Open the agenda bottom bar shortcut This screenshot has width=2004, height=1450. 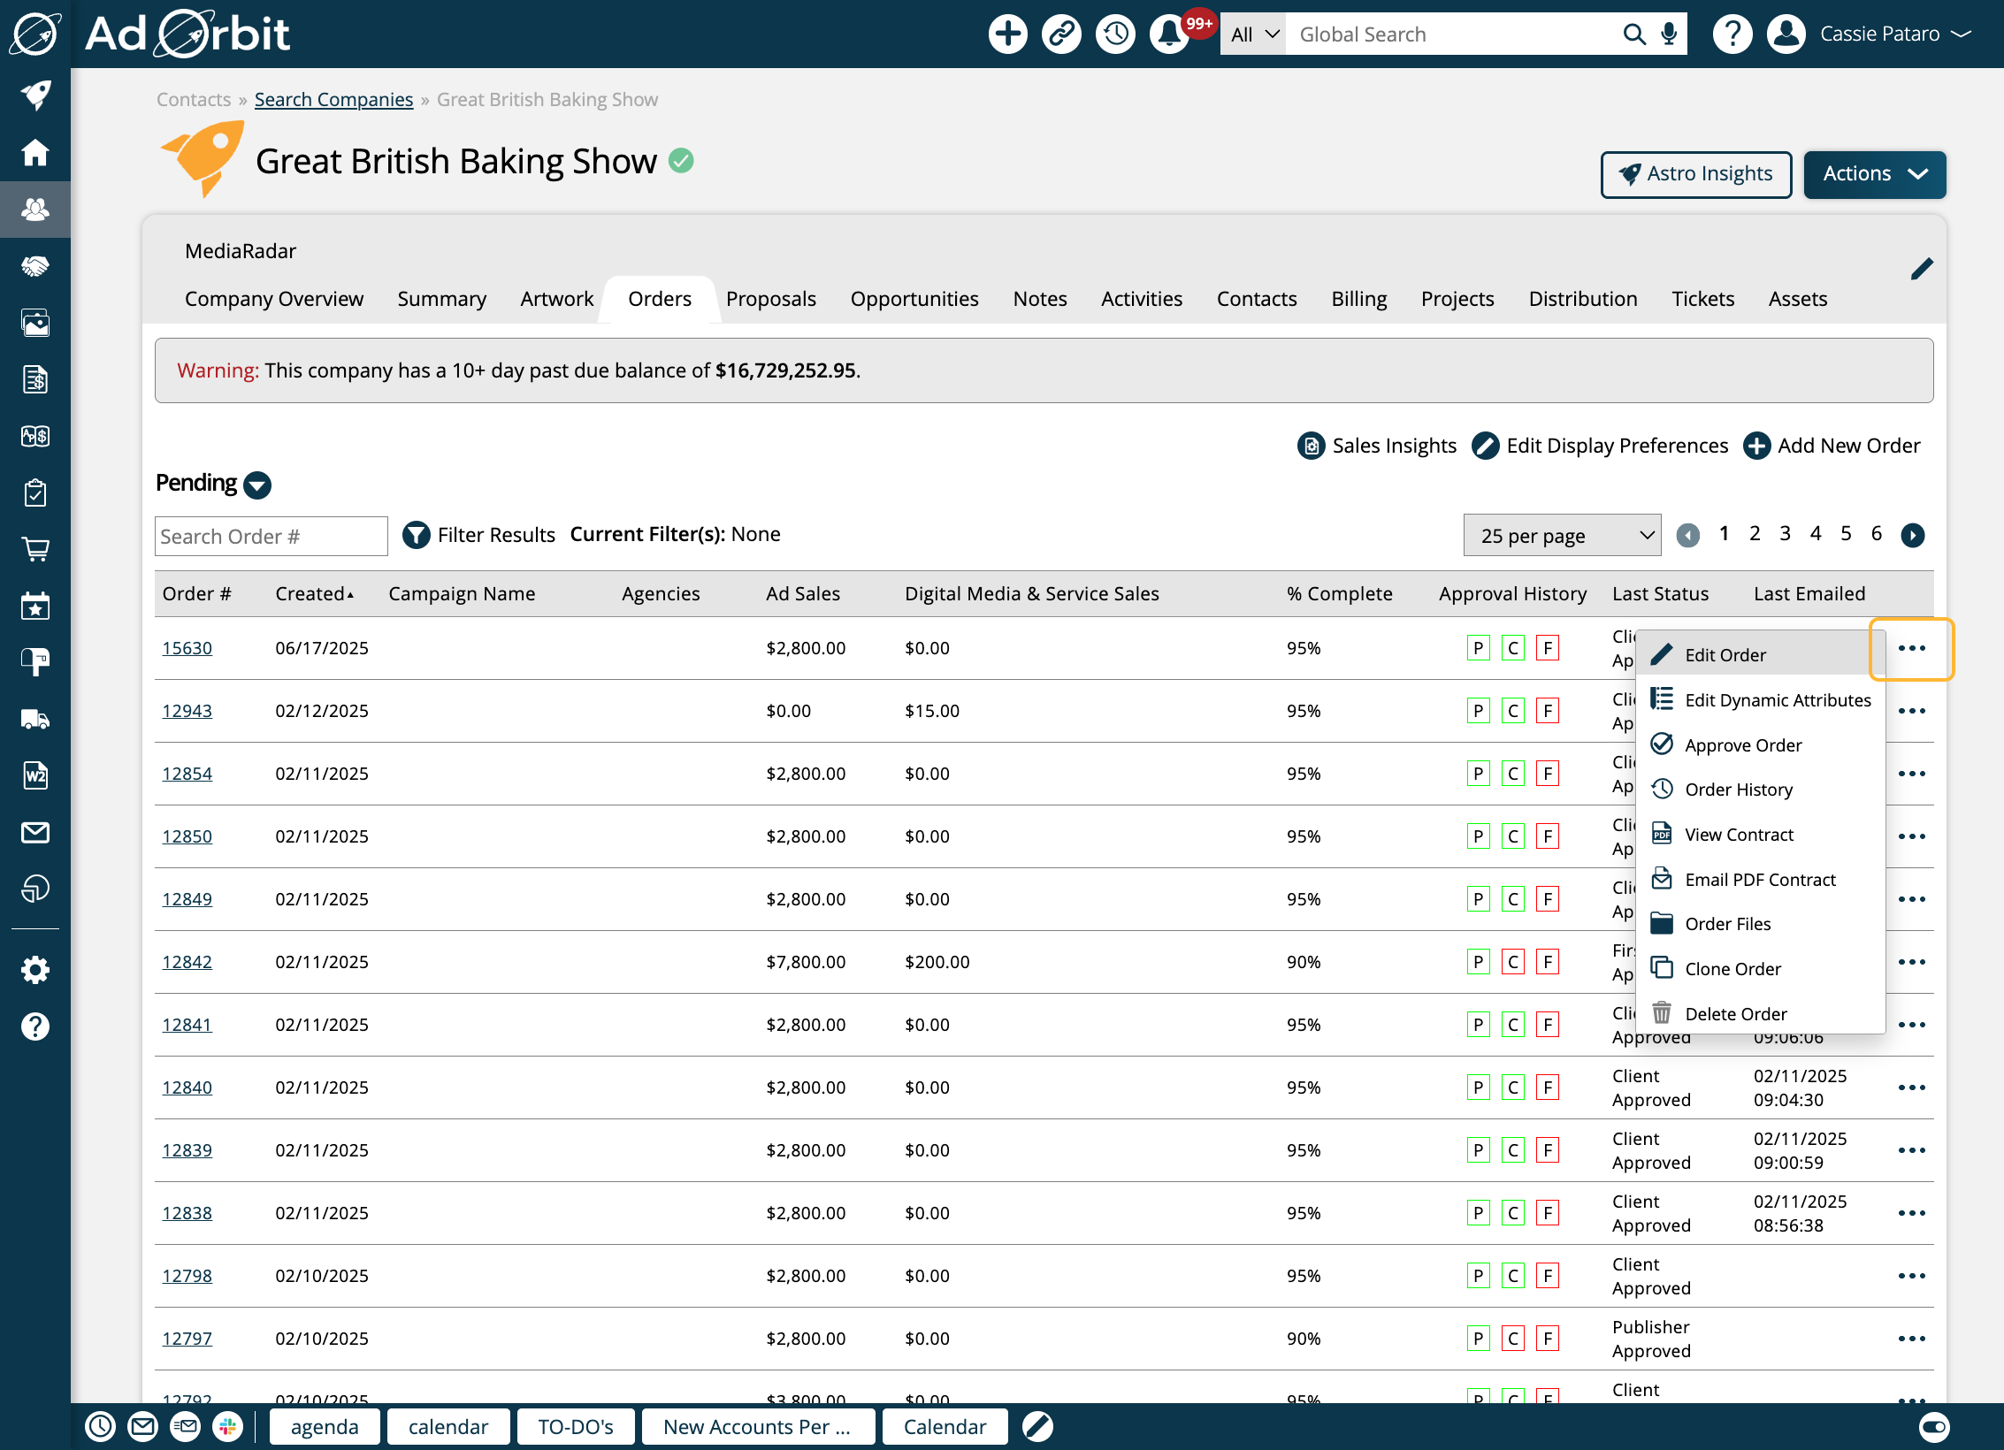click(325, 1426)
